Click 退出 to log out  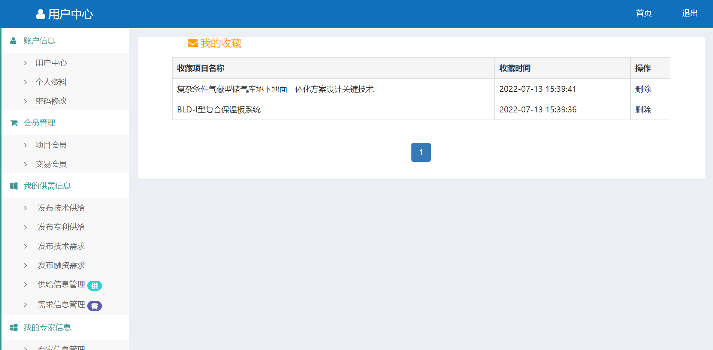coord(690,13)
